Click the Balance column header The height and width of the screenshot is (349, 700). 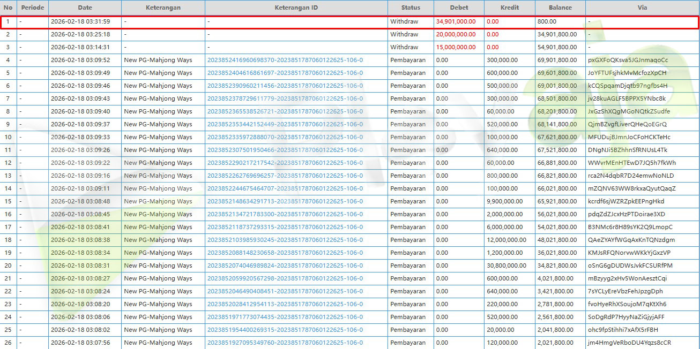click(560, 8)
